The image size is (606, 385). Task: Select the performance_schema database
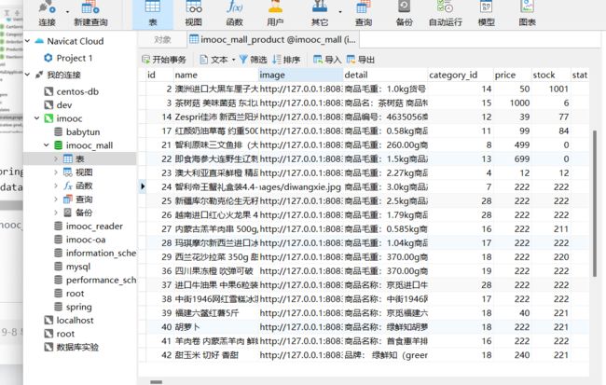101,280
